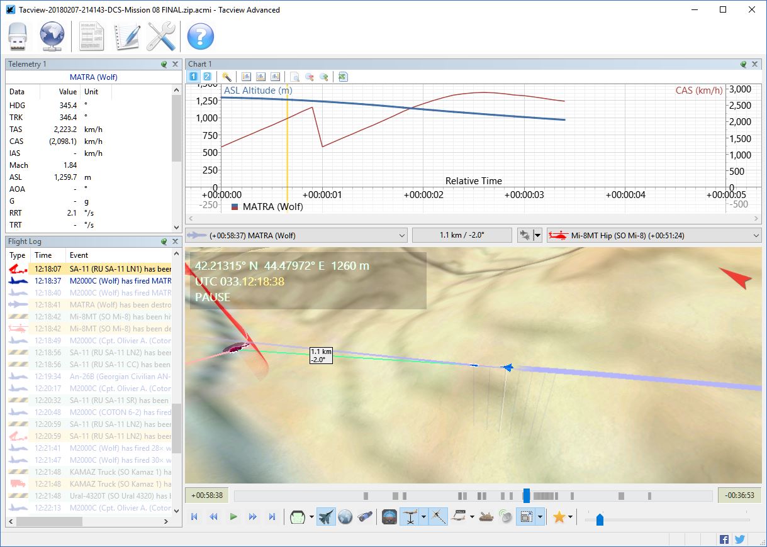The width and height of the screenshot is (767, 547).
Task: Click the first chart layout icon
Action: (246, 77)
